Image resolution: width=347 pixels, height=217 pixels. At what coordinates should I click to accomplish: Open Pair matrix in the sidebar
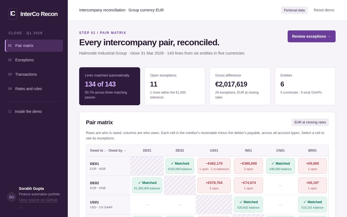click(34, 46)
